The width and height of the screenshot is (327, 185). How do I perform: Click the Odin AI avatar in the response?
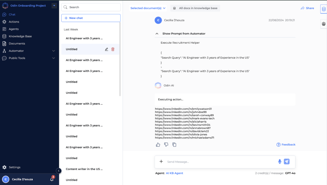158,85
